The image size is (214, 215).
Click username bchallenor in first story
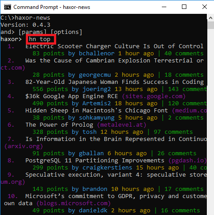click(97, 54)
